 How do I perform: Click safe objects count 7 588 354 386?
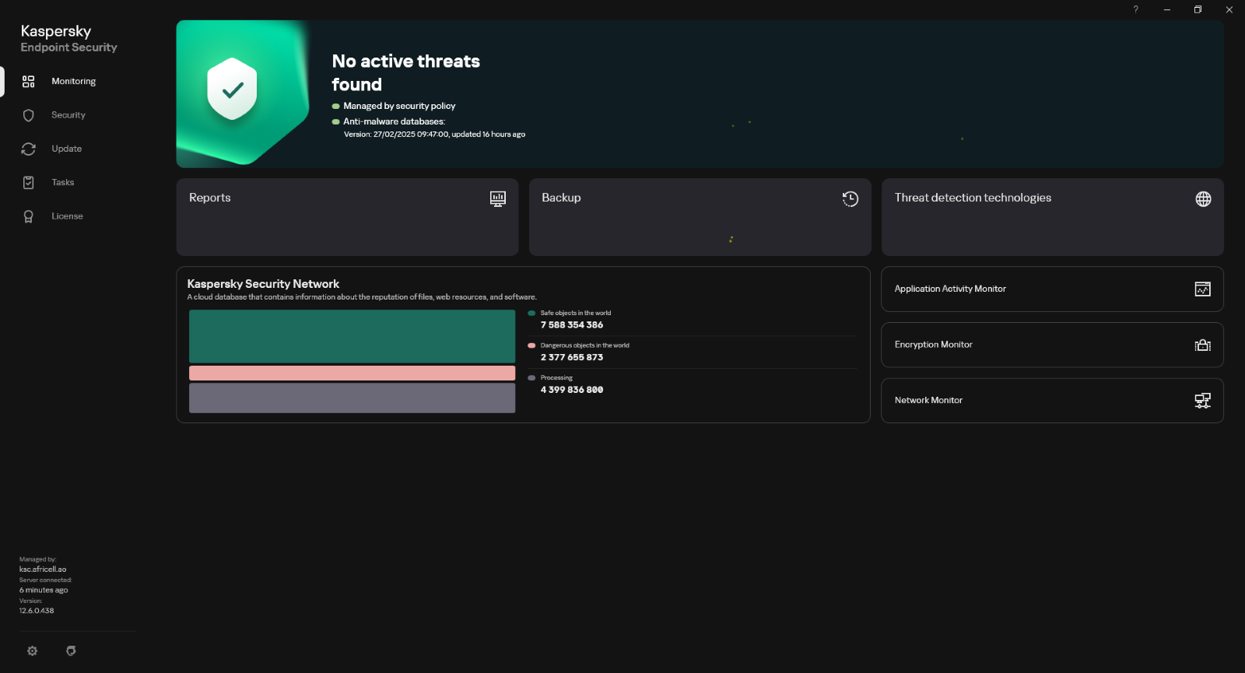(572, 325)
